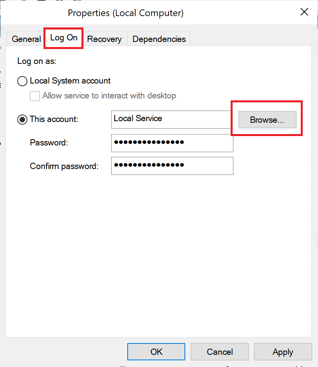Focus the Password input field
This screenshot has width=318, height=367.
(x=172, y=143)
